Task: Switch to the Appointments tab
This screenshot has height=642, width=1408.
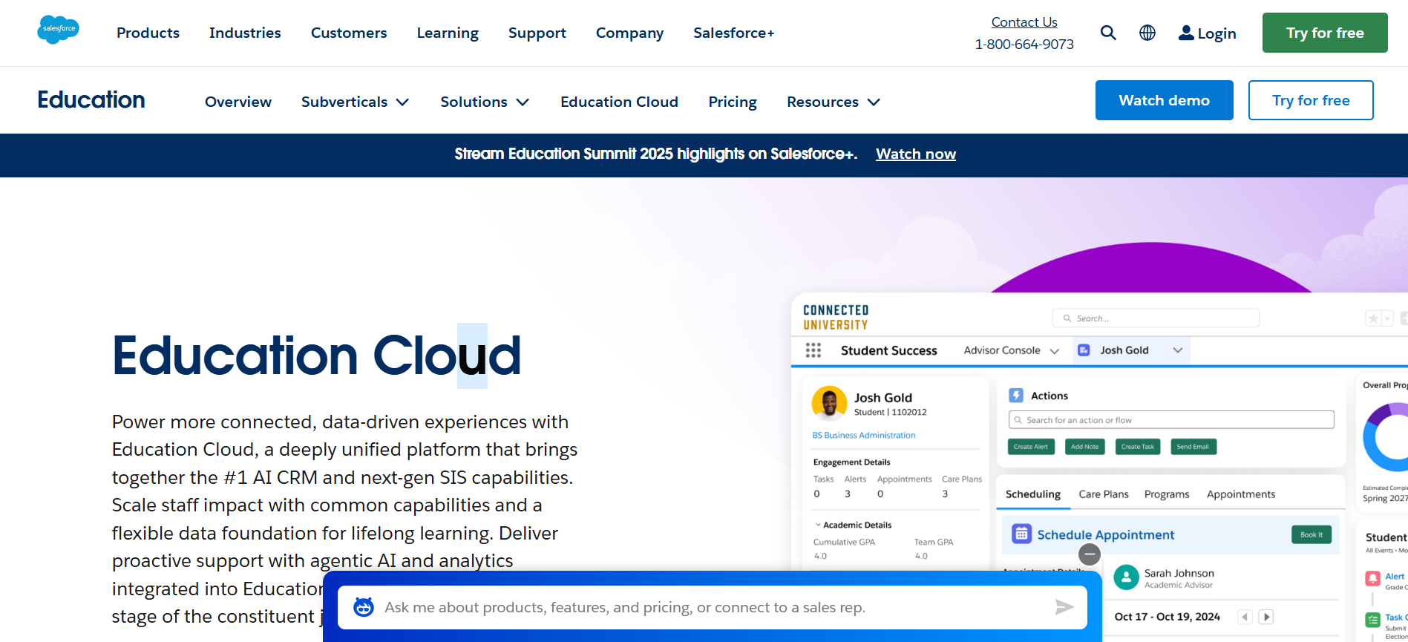Action: tap(1241, 494)
